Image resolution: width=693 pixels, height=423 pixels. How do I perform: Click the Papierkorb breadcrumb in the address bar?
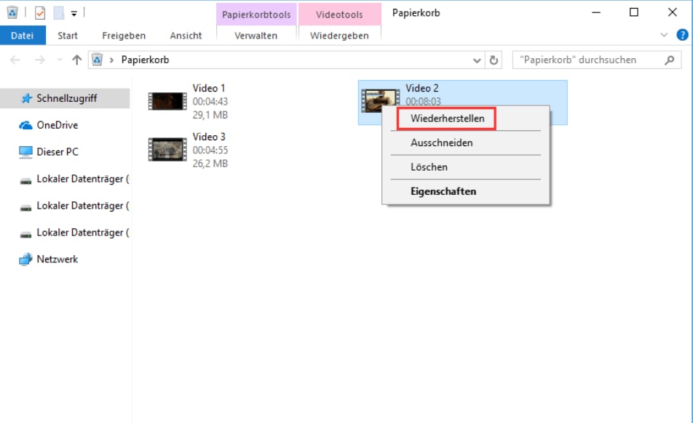[145, 60]
